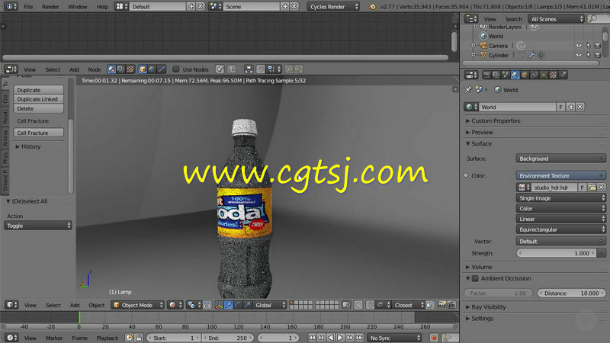Play the animation forward

340,338
